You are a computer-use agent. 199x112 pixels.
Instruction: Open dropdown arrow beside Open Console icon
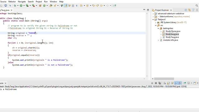(x=198, y=83)
